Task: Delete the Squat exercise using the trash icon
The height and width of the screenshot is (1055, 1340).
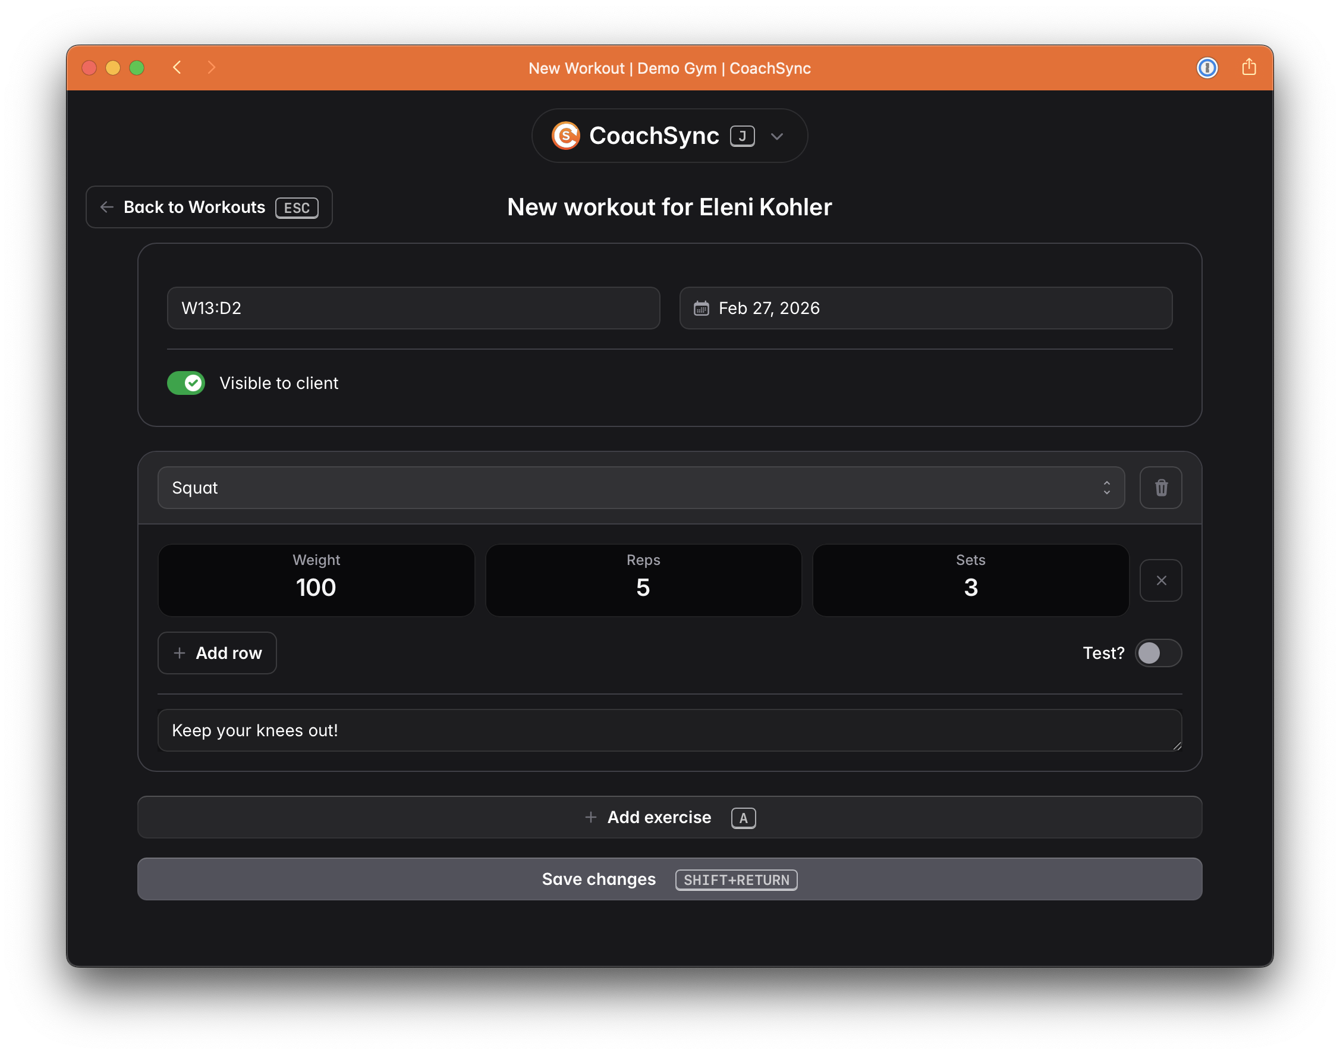Action: click(1160, 487)
